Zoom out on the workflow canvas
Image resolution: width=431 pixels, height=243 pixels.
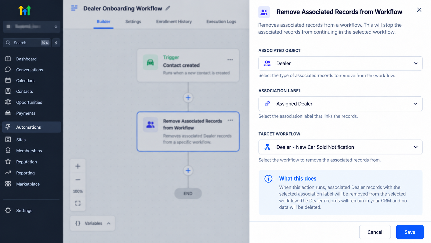click(x=78, y=180)
